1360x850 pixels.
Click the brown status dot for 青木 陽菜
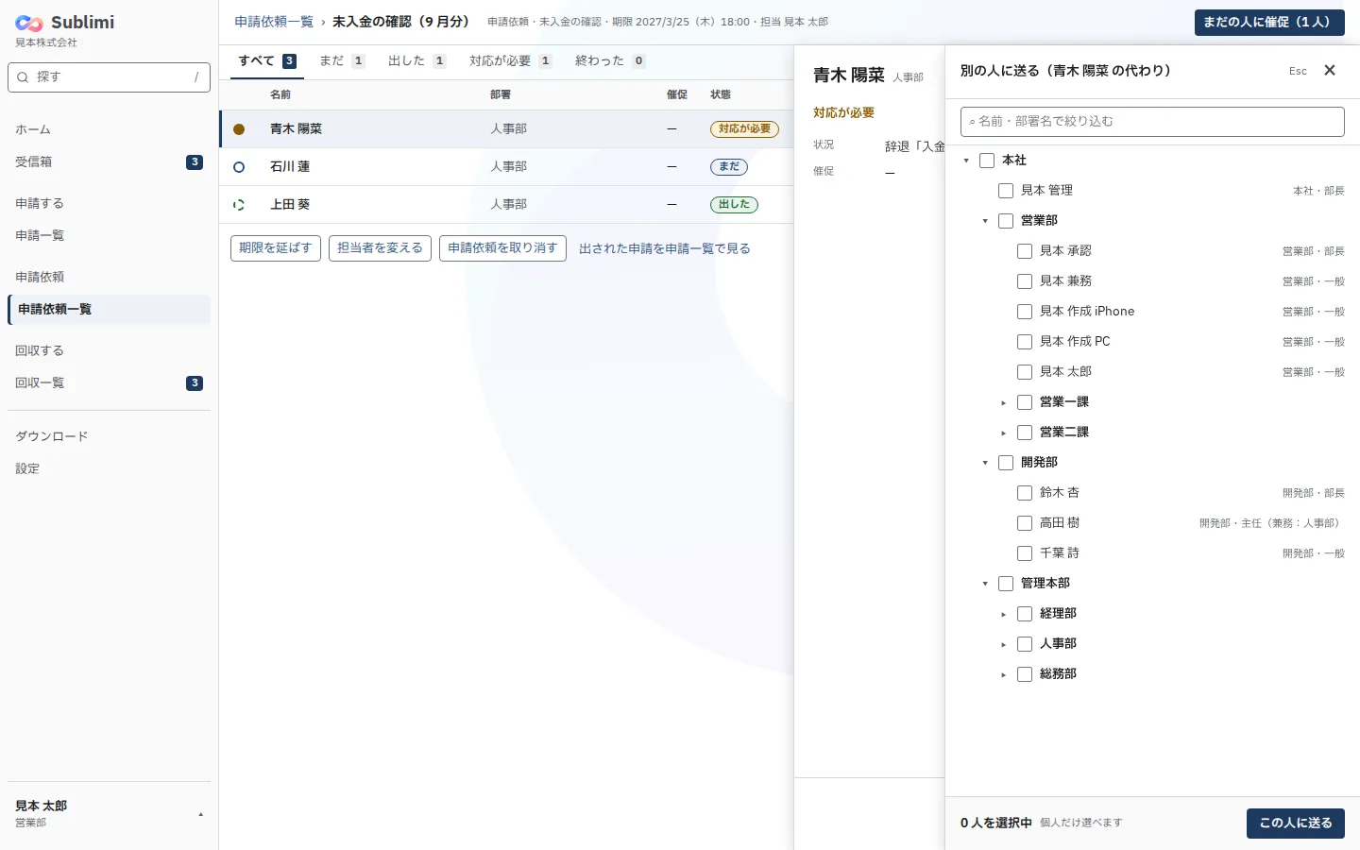(239, 129)
